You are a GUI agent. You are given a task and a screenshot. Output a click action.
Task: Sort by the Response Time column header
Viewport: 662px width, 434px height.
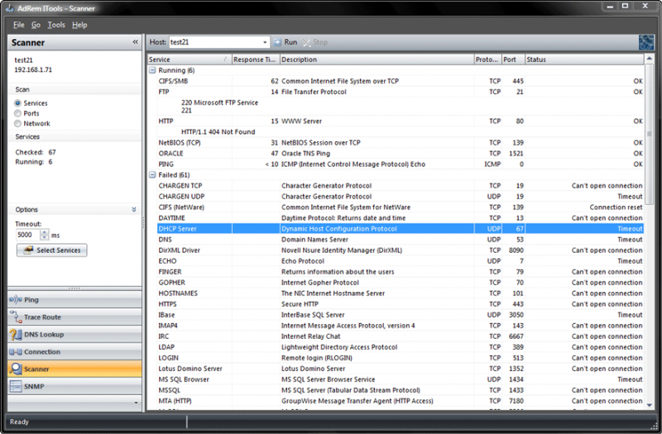tap(256, 60)
